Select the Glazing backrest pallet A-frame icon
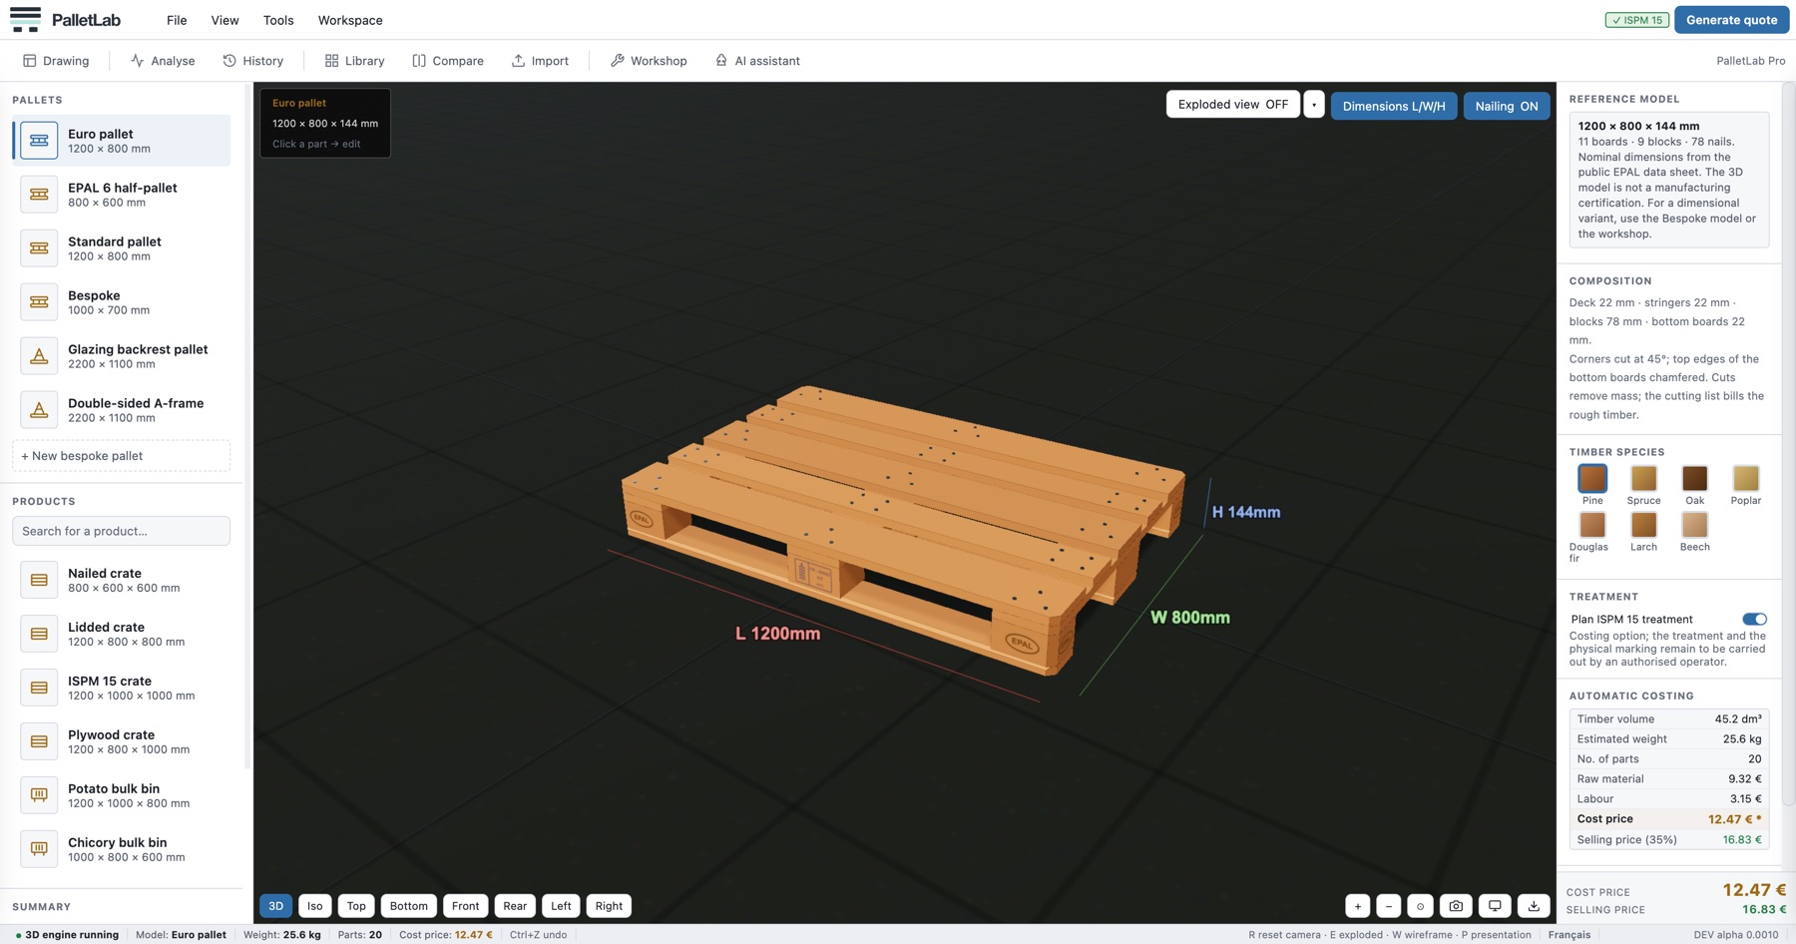Image resolution: width=1796 pixels, height=944 pixels. coord(39,356)
